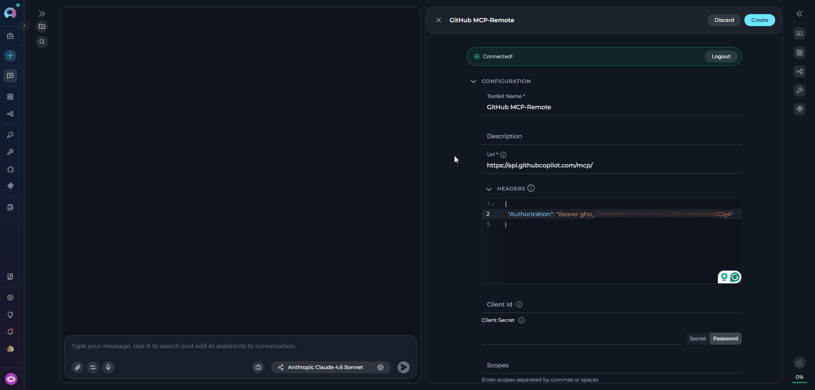Click Logout in the Connected banner
This screenshot has width=815, height=390.
[x=721, y=57]
